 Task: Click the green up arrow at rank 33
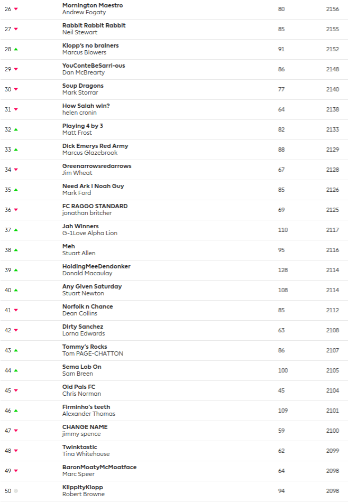tap(16, 150)
